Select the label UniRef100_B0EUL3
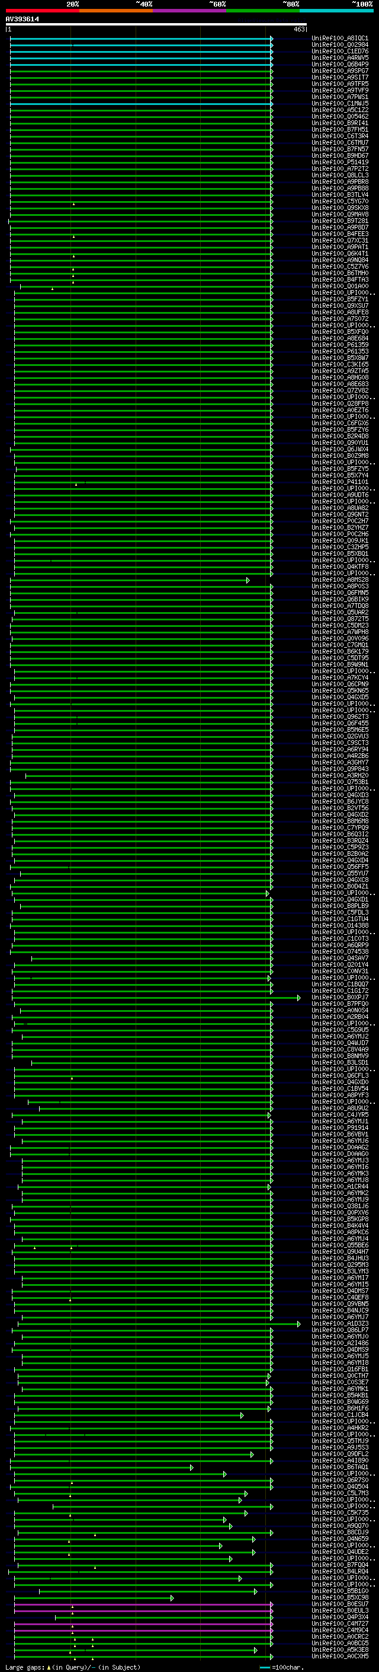This screenshot has height=1672, width=379. pos(339,1611)
